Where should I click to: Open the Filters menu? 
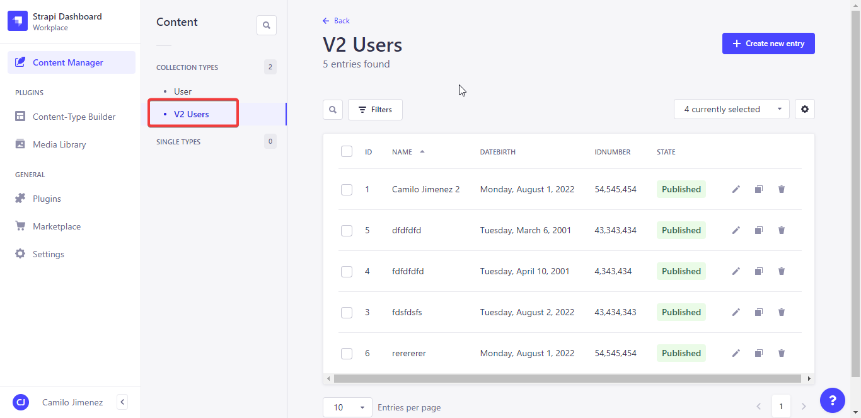(375, 109)
